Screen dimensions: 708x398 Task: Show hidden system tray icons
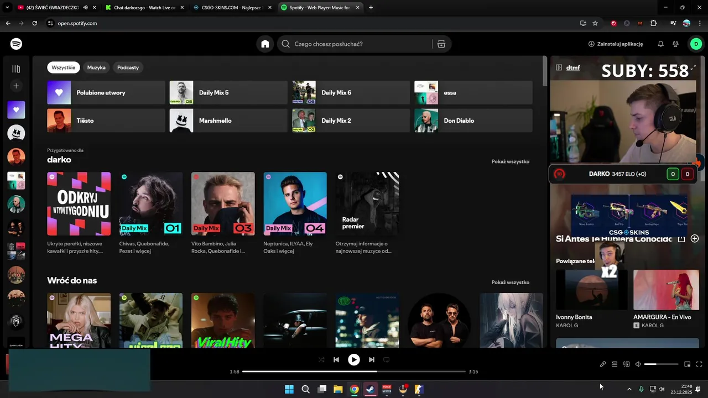(x=629, y=389)
